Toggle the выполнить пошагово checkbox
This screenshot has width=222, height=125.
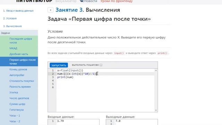click(x=101, y=65)
